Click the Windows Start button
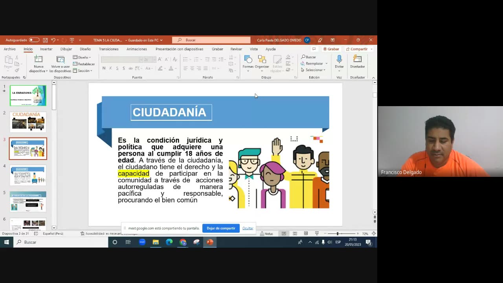The width and height of the screenshot is (503, 283). click(7, 242)
